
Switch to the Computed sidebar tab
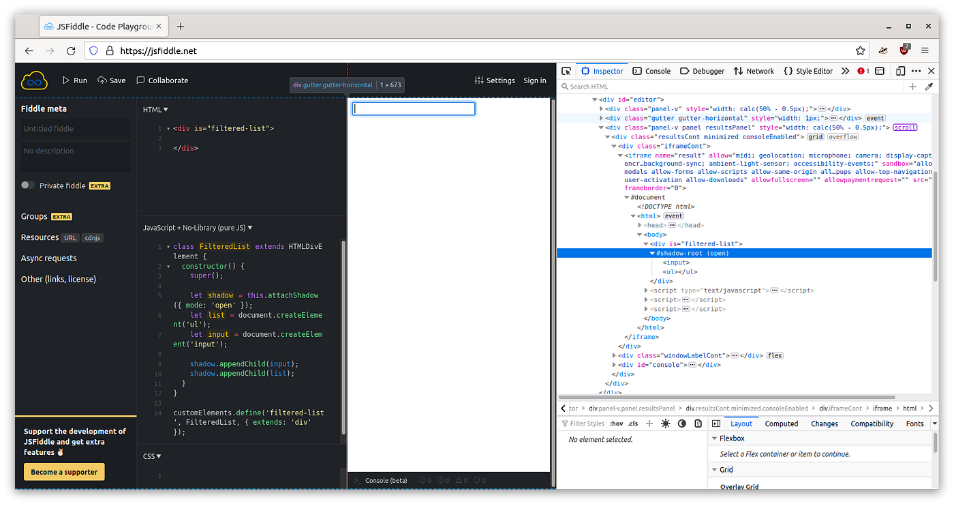pos(782,423)
